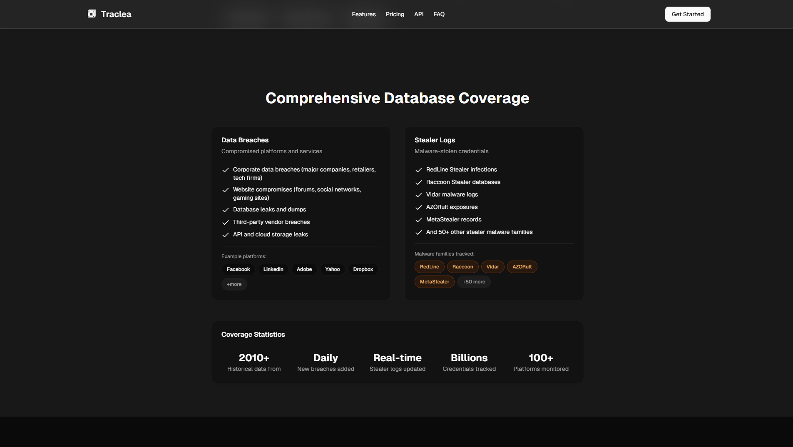The height and width of the screenshot is (447, 793).
Task: Click the Dropbox platform chip
Action: [363, 269]
